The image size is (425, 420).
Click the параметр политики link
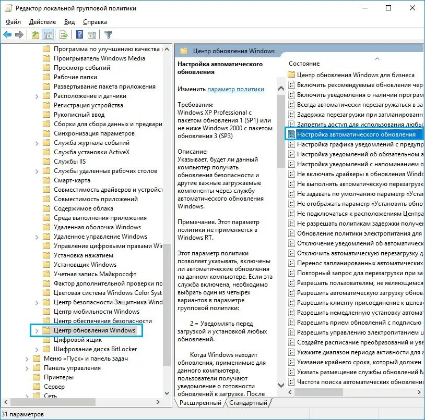(x=235, y=89)
